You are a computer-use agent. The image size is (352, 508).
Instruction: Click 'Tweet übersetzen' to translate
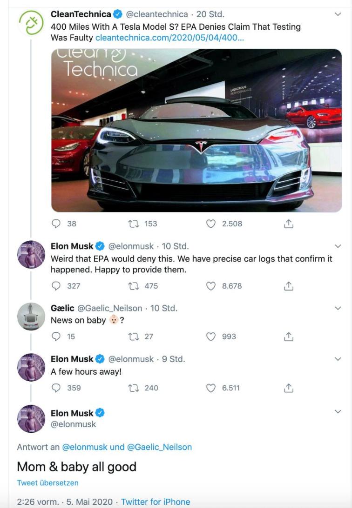tap(47, 482)
